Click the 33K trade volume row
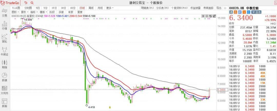This screenshot has width=277, height=111. (252, 99)
